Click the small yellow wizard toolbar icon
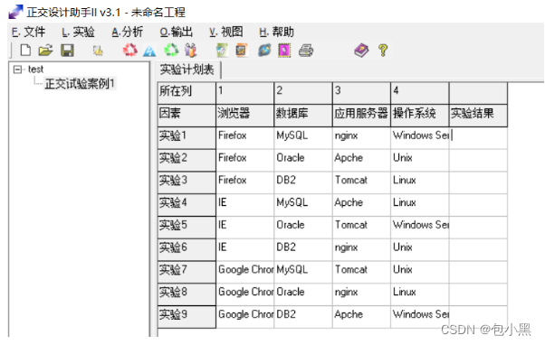Viewport: 545px width, 345px height. (x=98, y=51)
